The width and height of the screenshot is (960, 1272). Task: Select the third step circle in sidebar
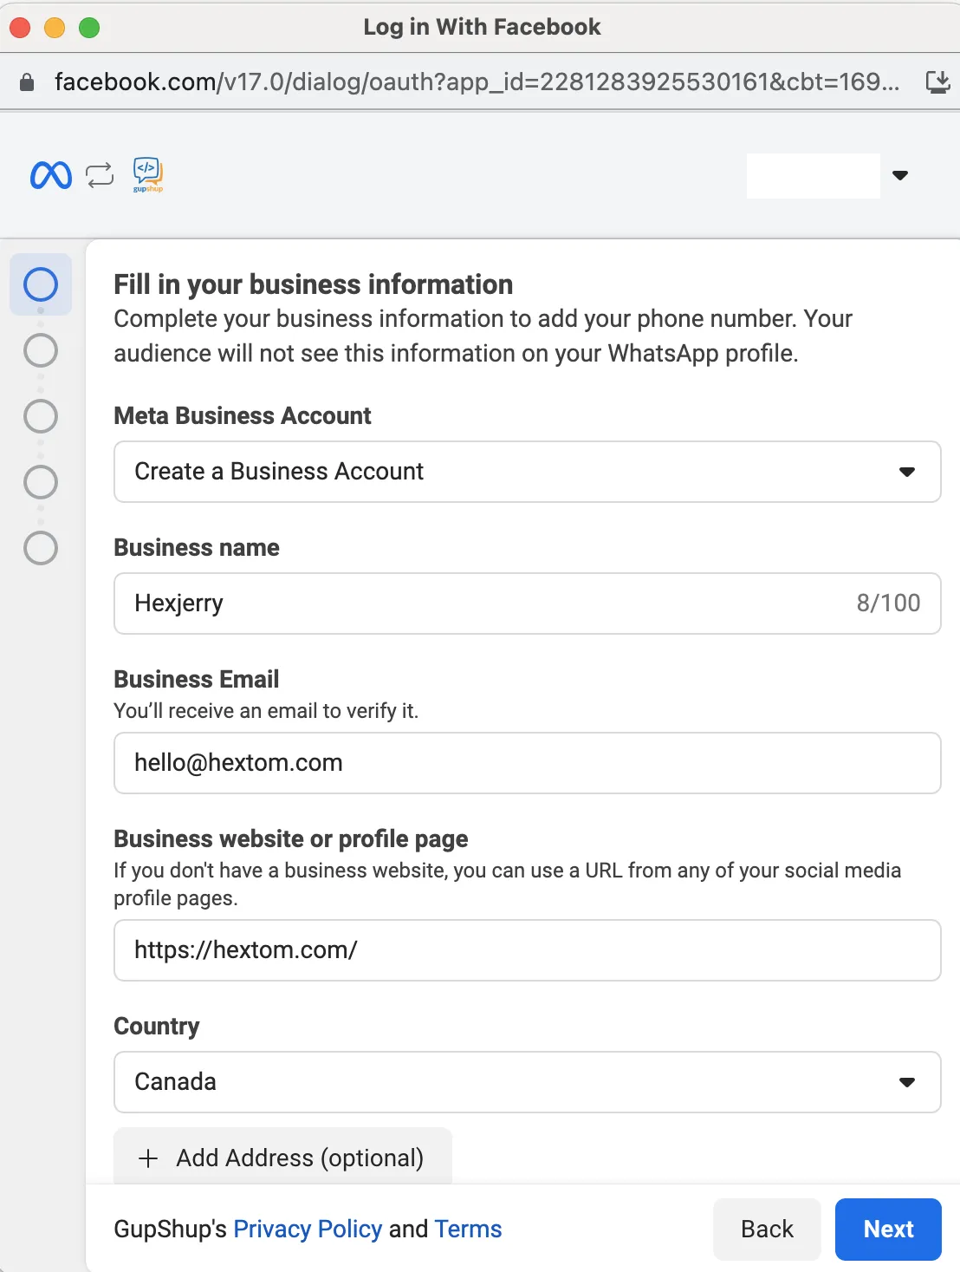41,416
